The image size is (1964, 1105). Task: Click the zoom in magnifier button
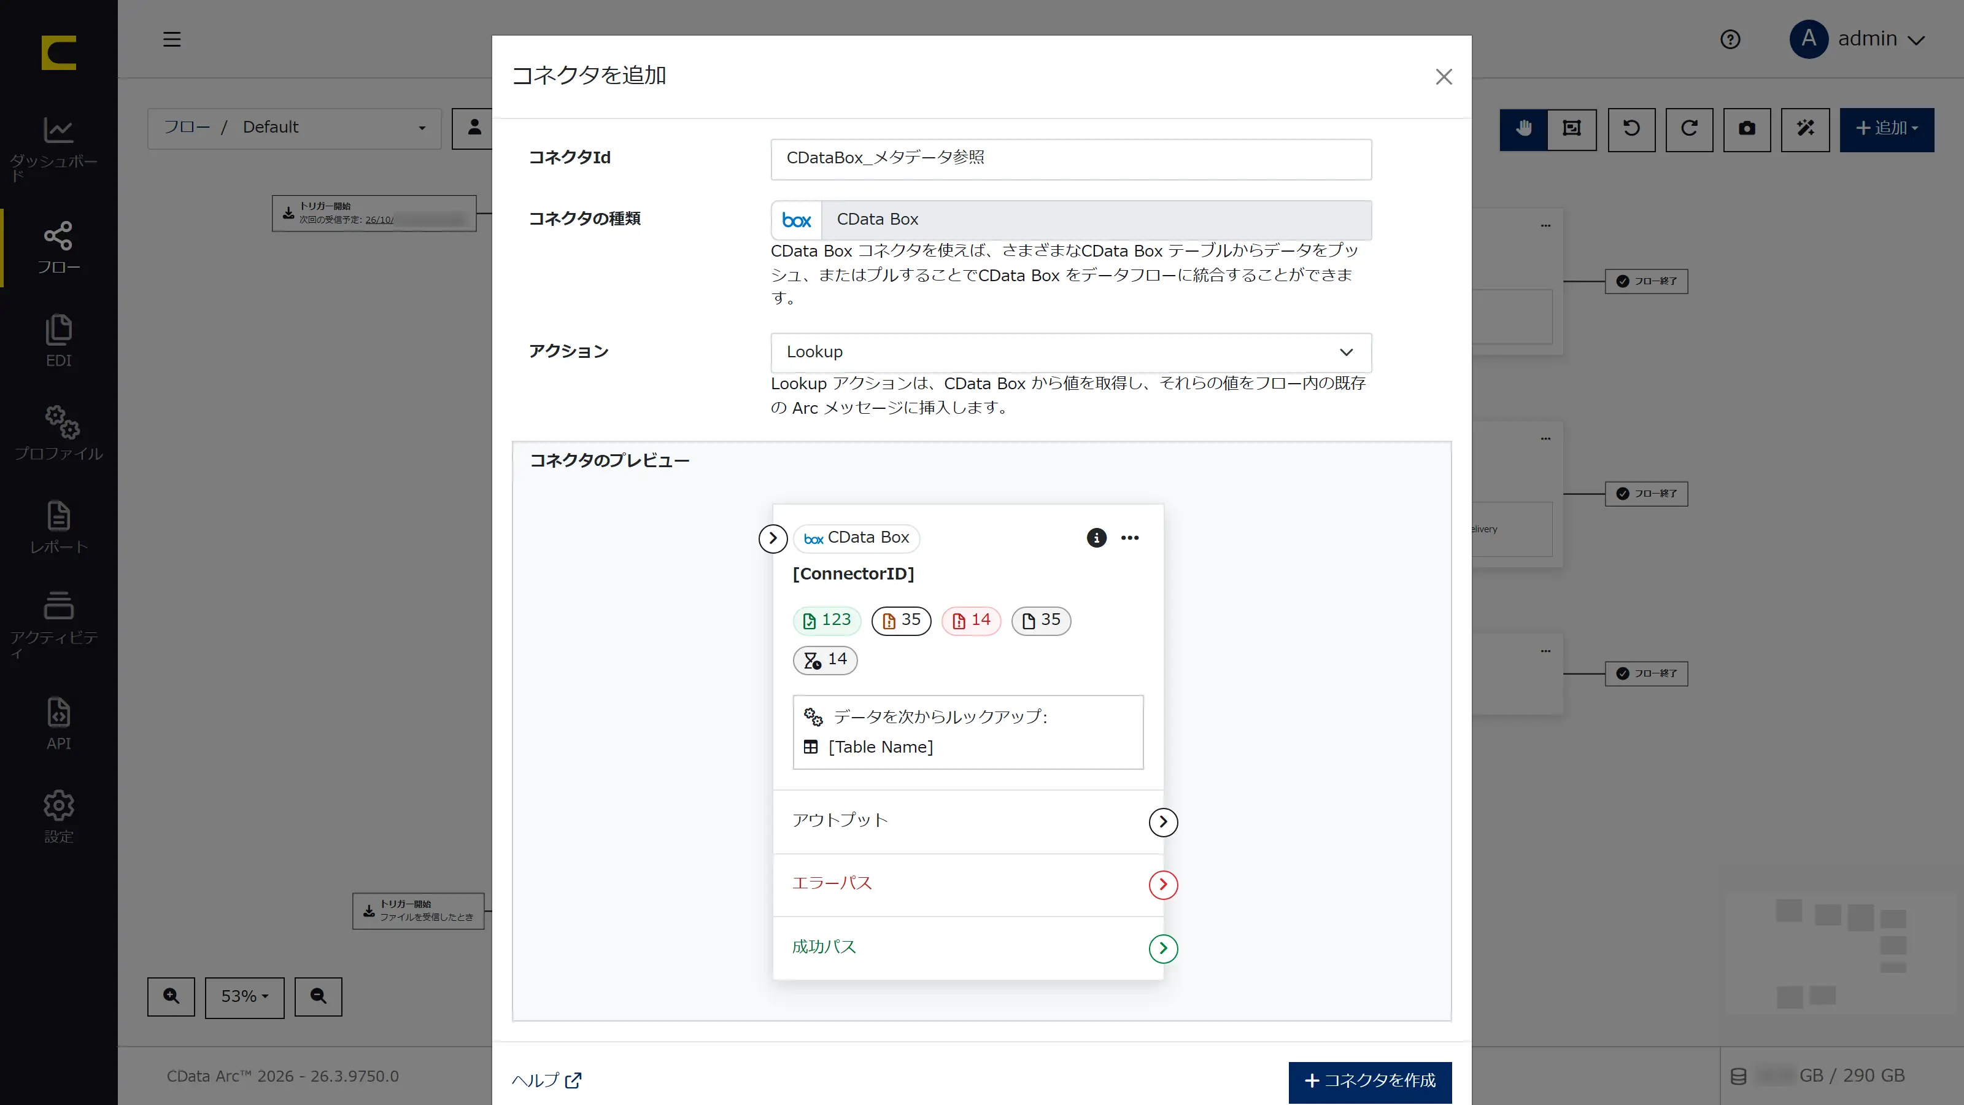point(172,996)
